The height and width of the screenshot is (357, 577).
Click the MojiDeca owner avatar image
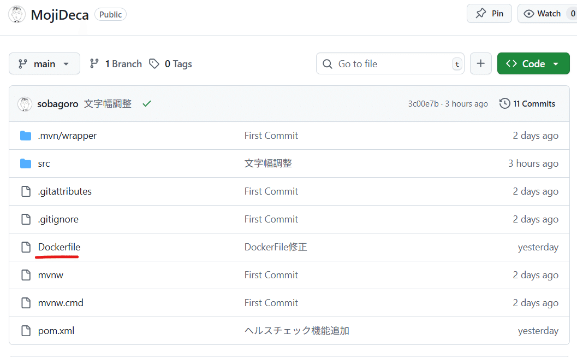[x=17, y=15]
